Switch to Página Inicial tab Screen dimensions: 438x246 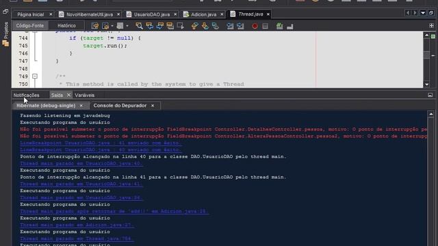[x=30, y=14]
